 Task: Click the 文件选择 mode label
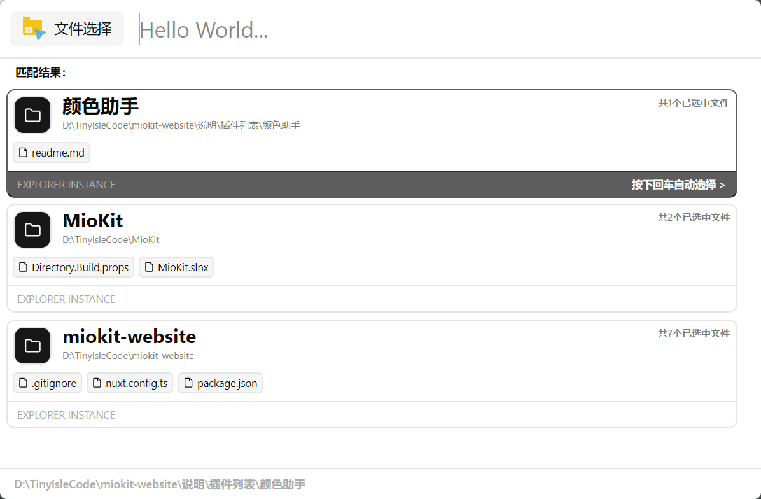pos(83,29)
